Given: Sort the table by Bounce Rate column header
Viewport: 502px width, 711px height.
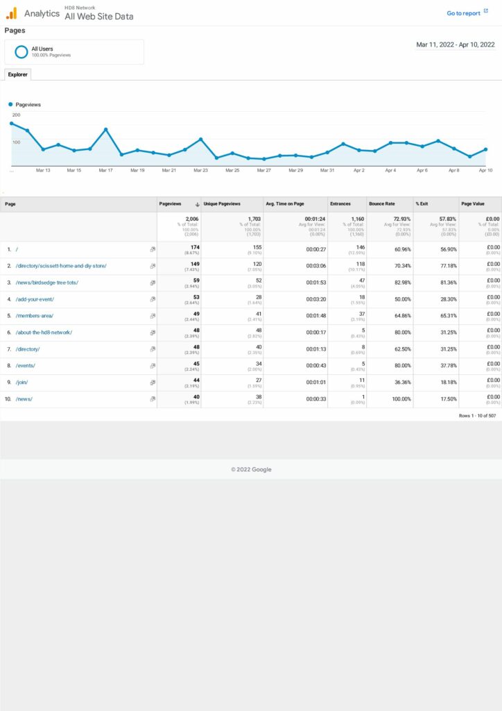Looking at the screenshot, I should coord(381,204).
